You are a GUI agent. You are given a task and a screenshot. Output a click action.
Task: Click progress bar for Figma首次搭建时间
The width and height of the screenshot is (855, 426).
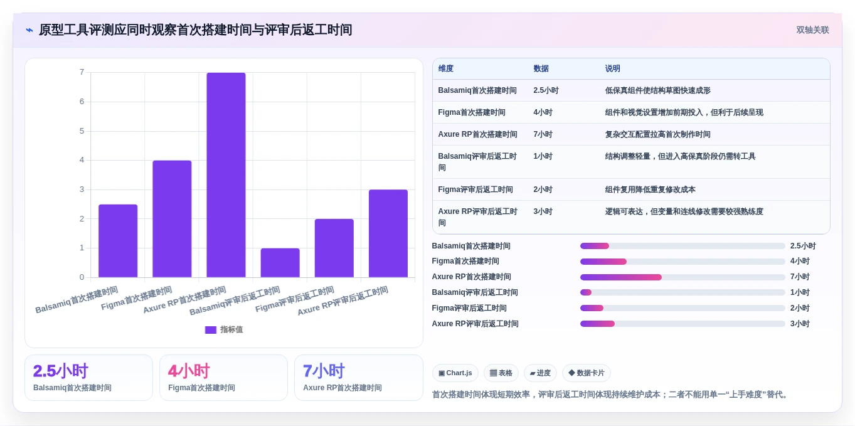coord(682,262)
